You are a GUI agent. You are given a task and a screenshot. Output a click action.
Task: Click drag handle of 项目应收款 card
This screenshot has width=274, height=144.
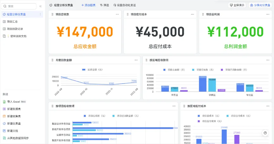tap(52, 14)
